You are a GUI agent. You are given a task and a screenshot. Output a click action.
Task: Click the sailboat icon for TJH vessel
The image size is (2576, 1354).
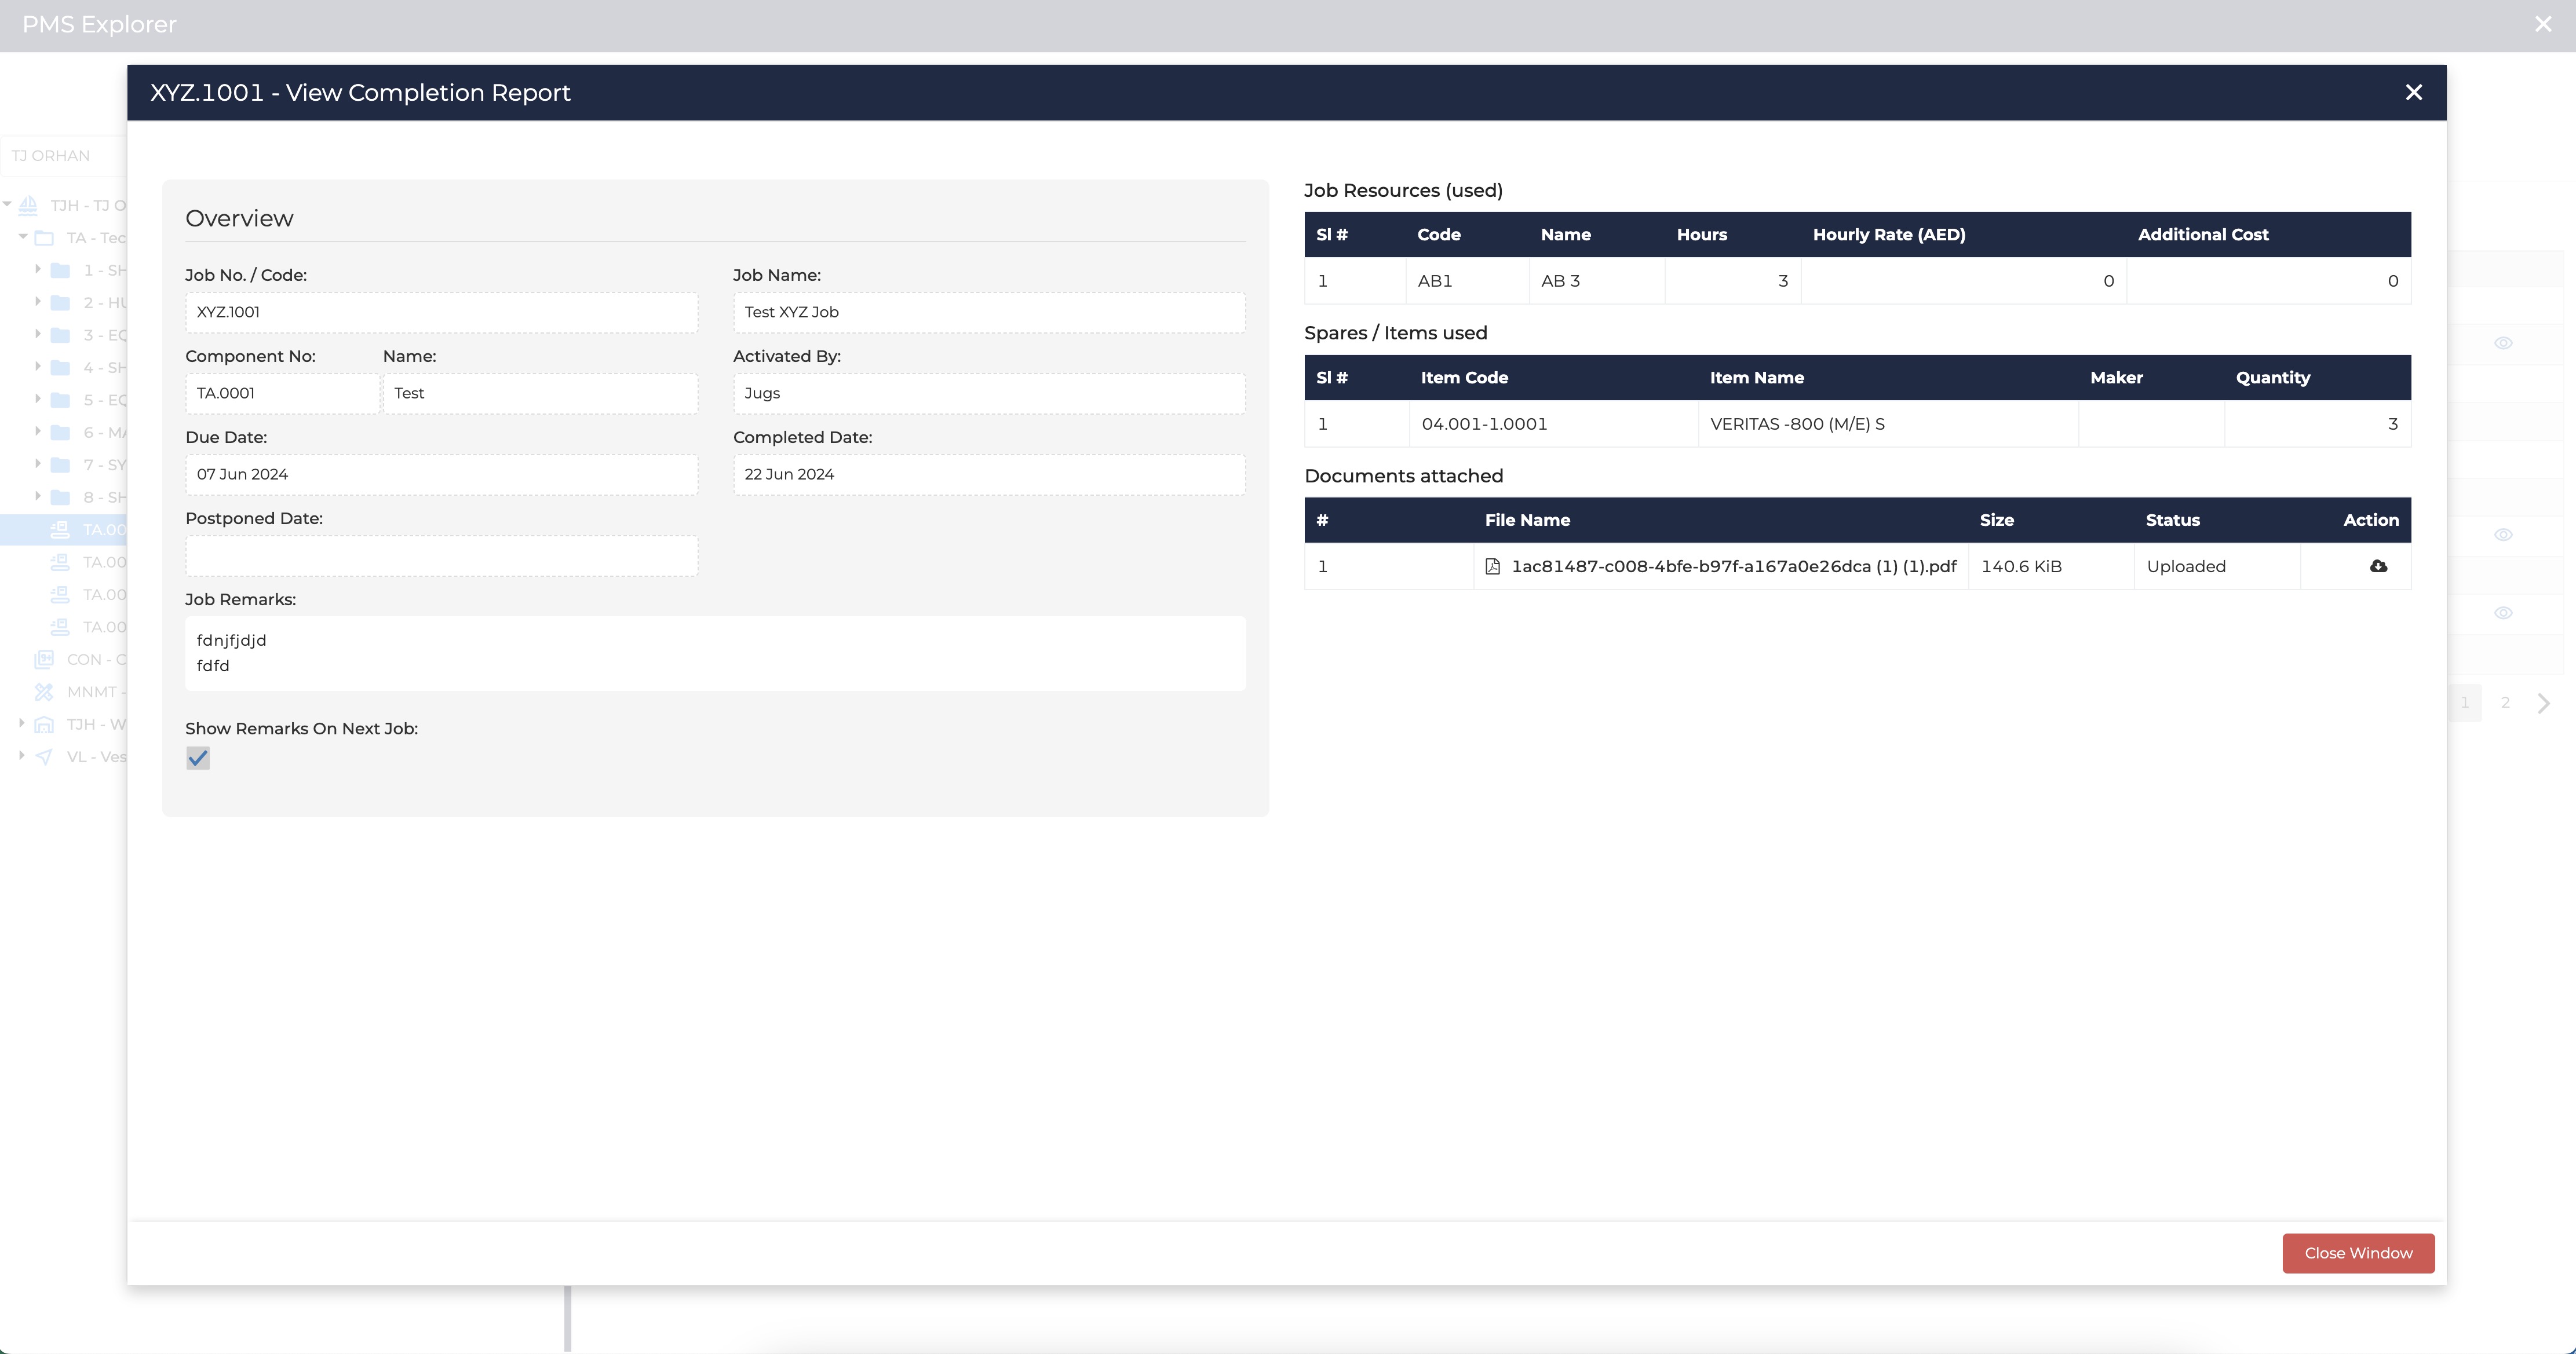click(x=28, y=205)
